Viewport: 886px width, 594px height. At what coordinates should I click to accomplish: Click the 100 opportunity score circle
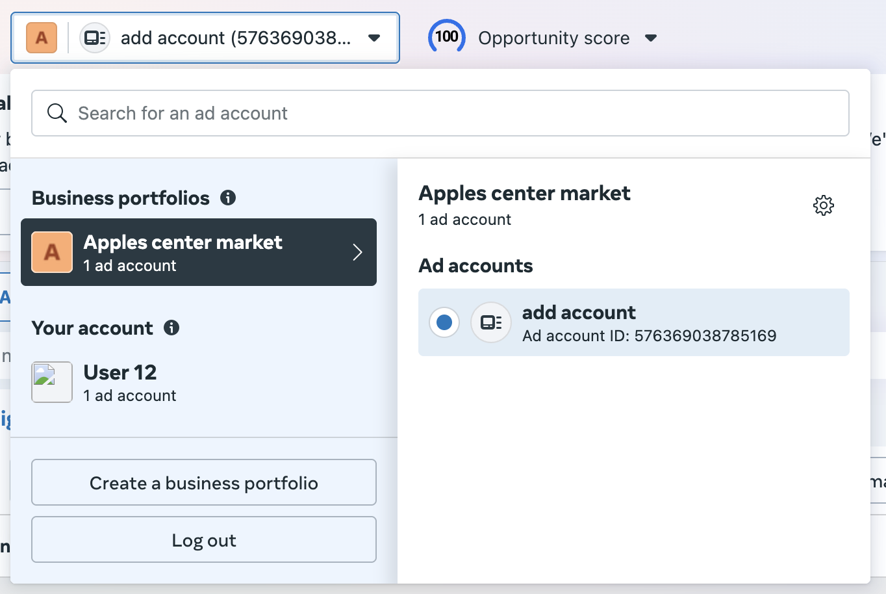(x=447, y=36)
